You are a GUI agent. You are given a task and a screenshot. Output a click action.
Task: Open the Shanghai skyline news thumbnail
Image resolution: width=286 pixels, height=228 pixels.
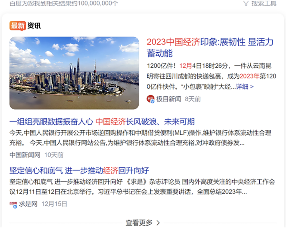click(74, 73)
